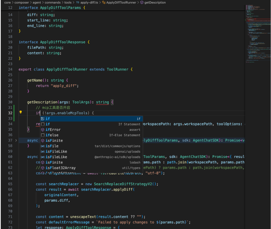
Task: Open the 'commands' breadcrumb
Action: [53, 2]
